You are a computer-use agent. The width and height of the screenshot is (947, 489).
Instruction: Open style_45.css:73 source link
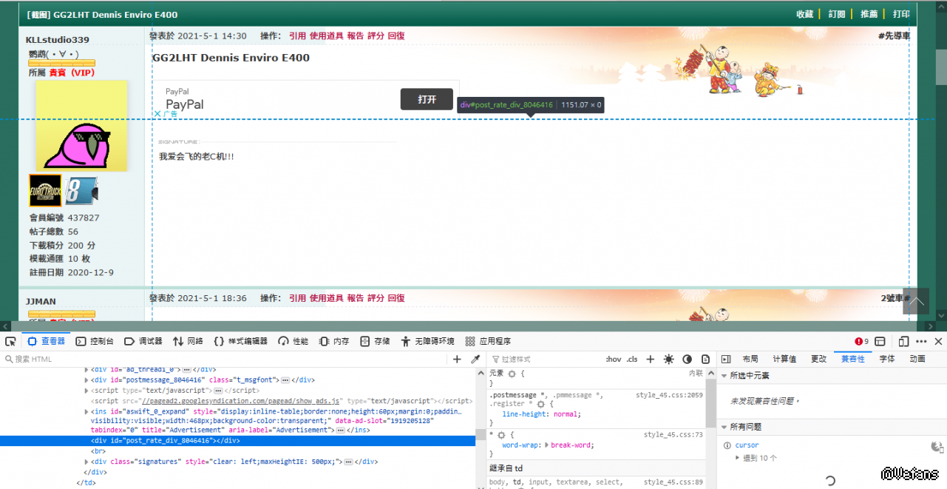(673, 435)
